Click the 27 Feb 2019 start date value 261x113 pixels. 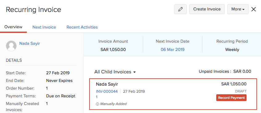pyautogui.click(x=58, y=73)
